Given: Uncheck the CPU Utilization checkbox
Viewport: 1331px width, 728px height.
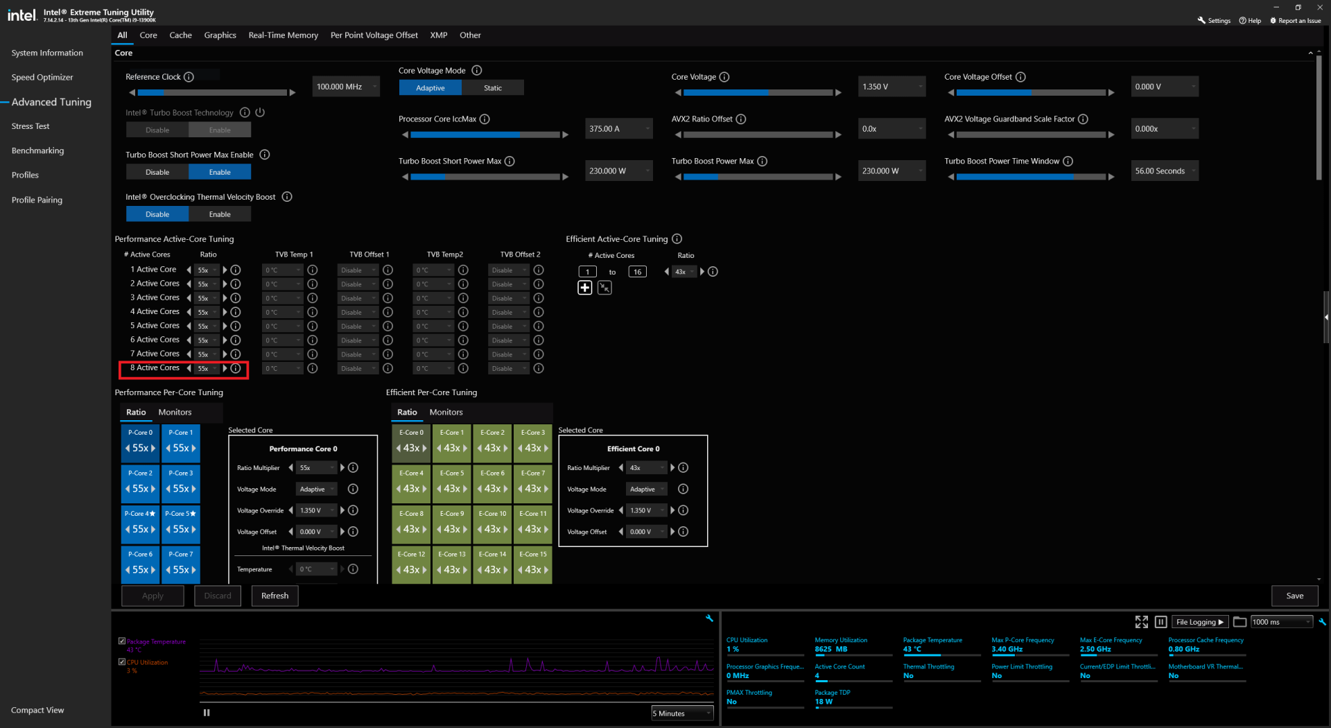Looking at the screenshot, I should (122, 662).
